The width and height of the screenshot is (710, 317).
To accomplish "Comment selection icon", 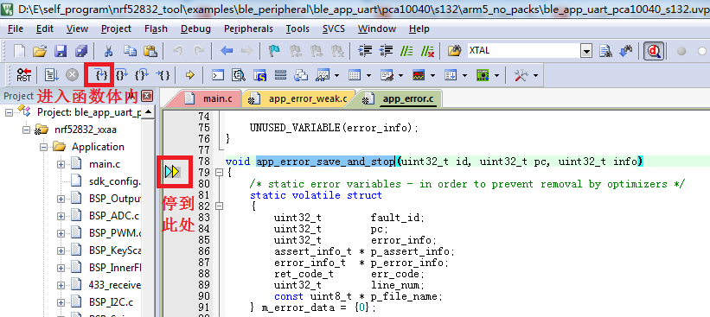I will tap(406, 51).
